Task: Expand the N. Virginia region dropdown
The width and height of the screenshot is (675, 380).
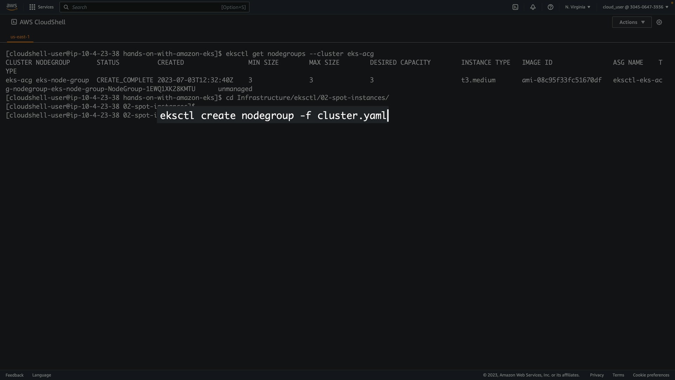Action: [x=578, y=7]
